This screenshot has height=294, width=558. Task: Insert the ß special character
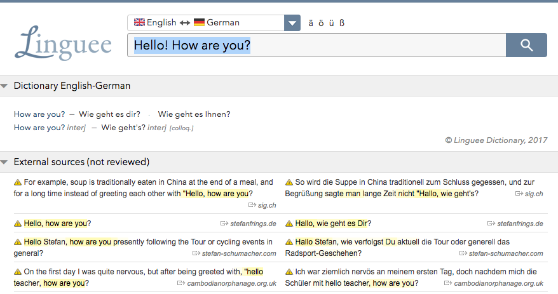[x=342, y=23]
